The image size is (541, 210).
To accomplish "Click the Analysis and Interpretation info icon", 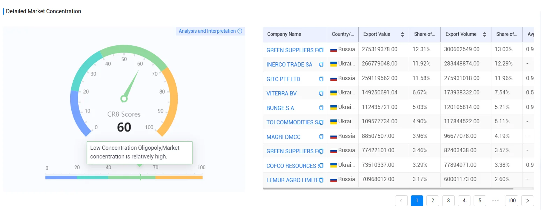I will click(240, 31).
